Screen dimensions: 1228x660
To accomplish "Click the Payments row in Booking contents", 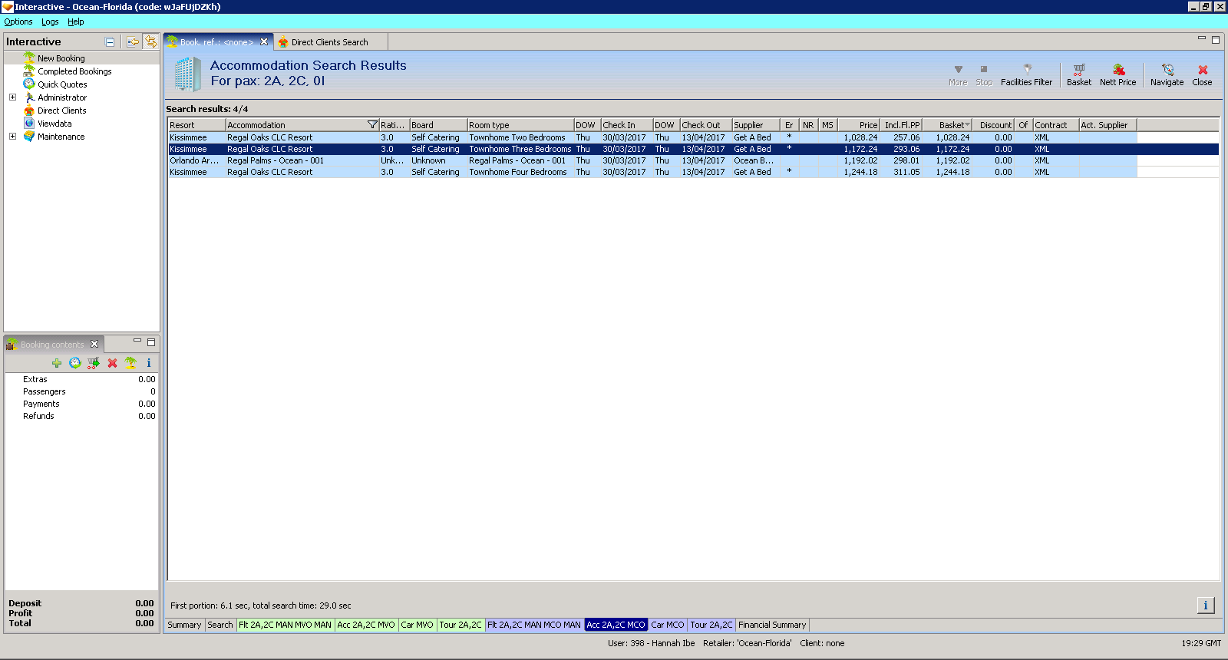I will (x=81, y=404).
